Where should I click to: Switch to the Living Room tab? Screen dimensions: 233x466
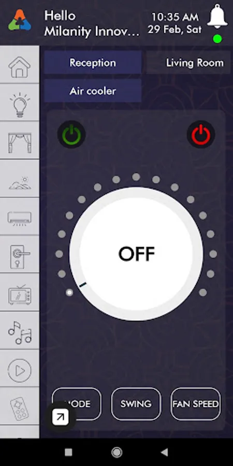click(x=195, y=63)
